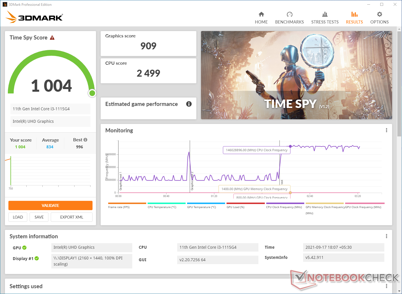Show info for Estimated game performance
Image resolution: width=402 pixels, height=294 pixels.
tap(189, 104)
